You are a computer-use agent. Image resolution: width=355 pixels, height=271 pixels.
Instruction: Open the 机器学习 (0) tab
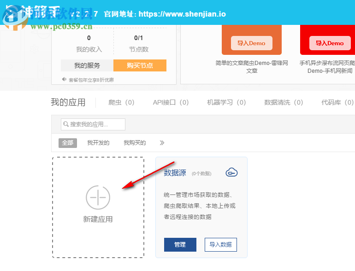tap(226, 102)
